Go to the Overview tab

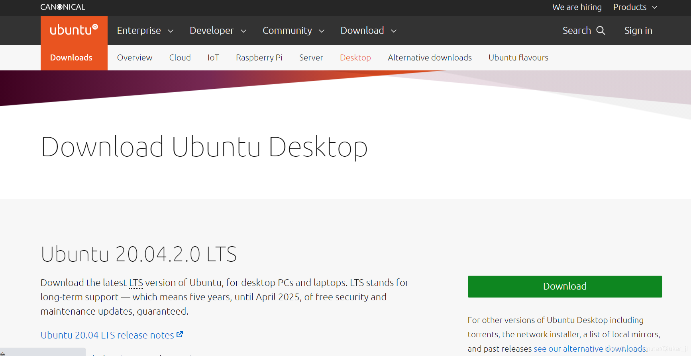point(135,58)
